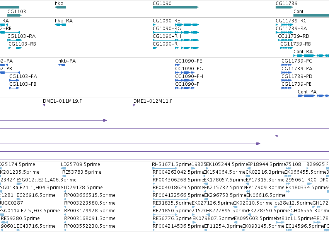Select the RP003552230.5prime EST label
The width and height of the screenshot is (329, 232).
[90, 226]
